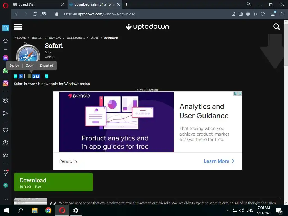Close the Speed Dial tab
This screenshot has height=216, width=288.
[x=63, y=4]
